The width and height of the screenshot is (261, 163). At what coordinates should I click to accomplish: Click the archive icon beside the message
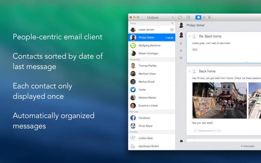click(x=181, y=51)
